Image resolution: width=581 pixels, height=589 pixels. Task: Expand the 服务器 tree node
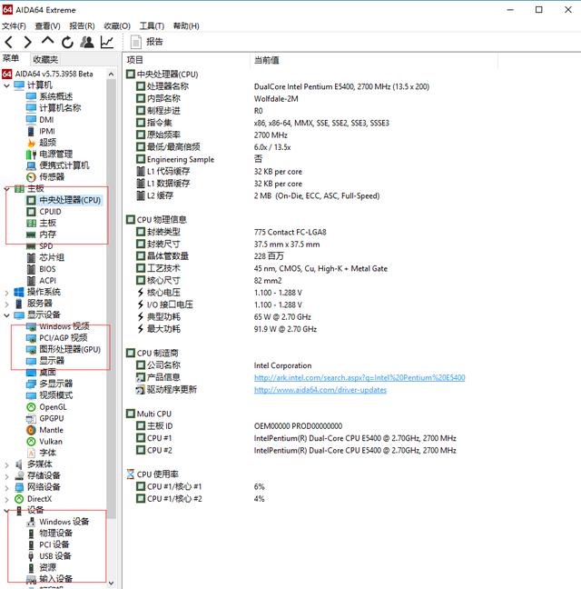(6, 304)
